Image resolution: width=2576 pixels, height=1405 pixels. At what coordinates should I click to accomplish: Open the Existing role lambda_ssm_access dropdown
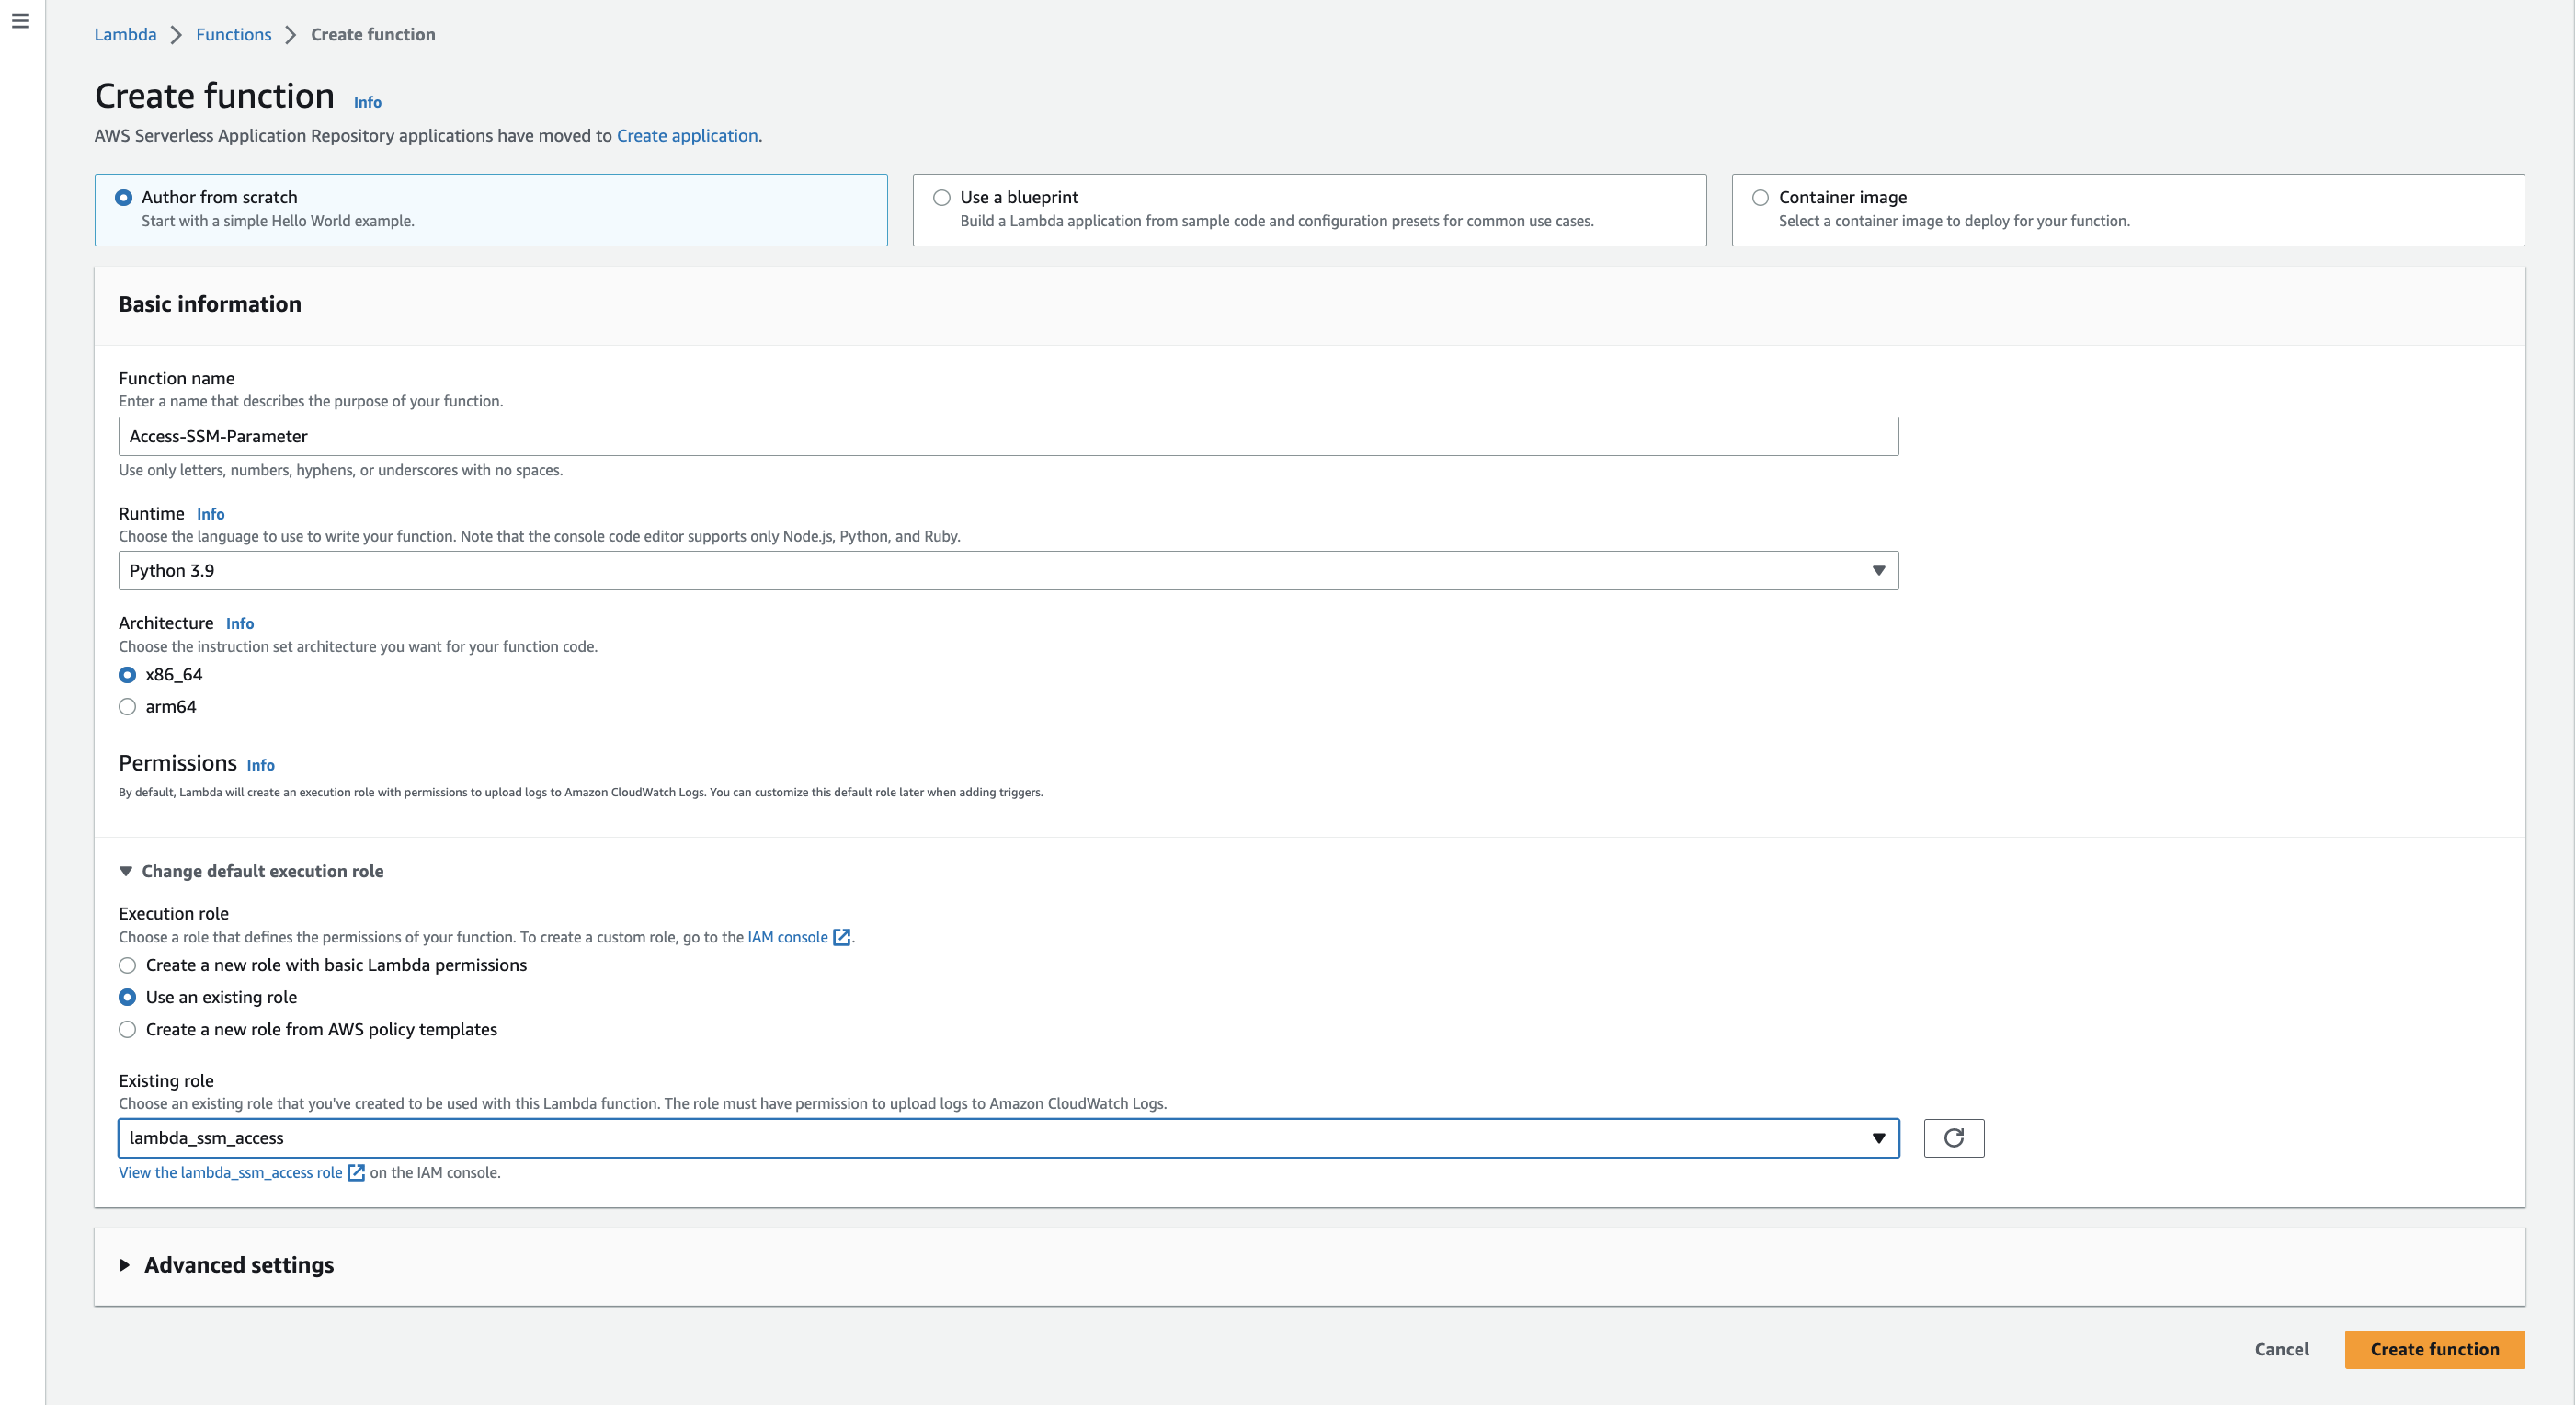click(1008, 1138)
